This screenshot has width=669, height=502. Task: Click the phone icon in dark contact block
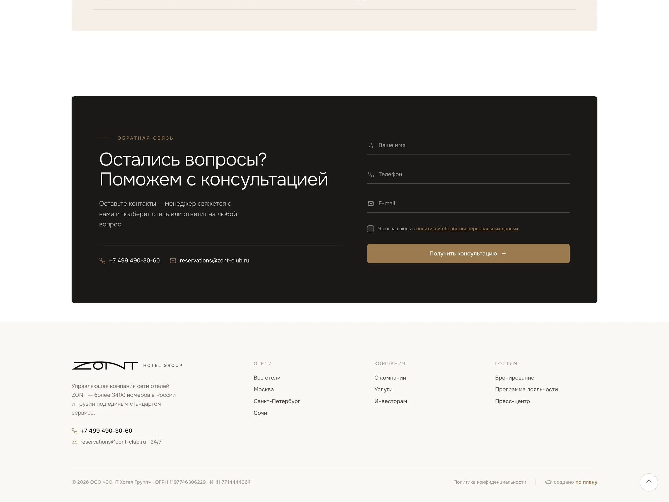pos(103,260)
